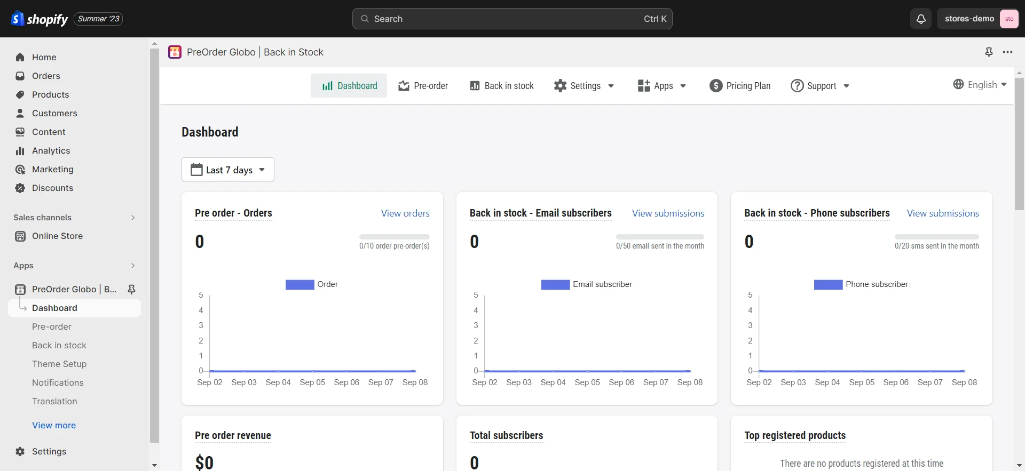The image size is (1025, 471).
Task: Open the Last 7 days date dropdown
Action: click(x=228, y=169)
